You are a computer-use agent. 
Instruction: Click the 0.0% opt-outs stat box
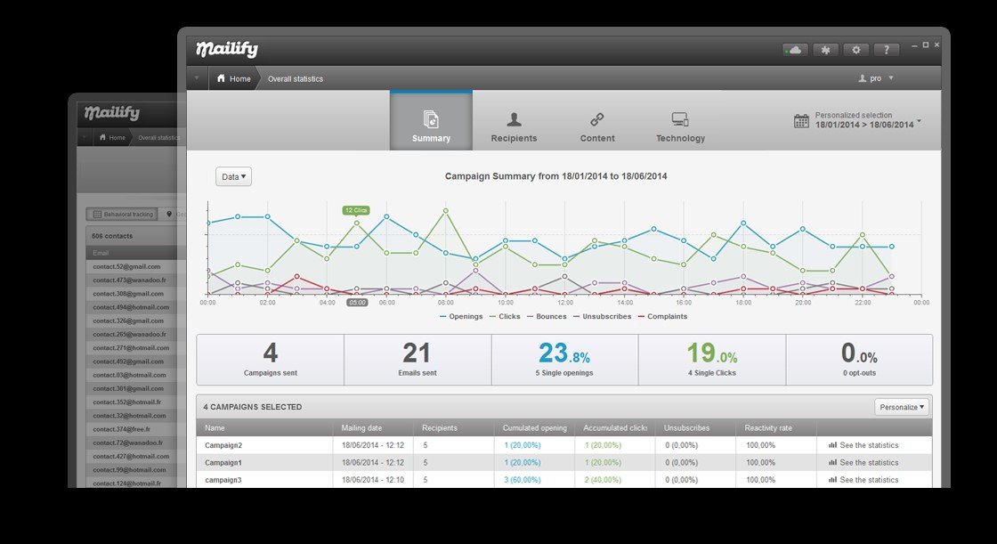[860, 360]
